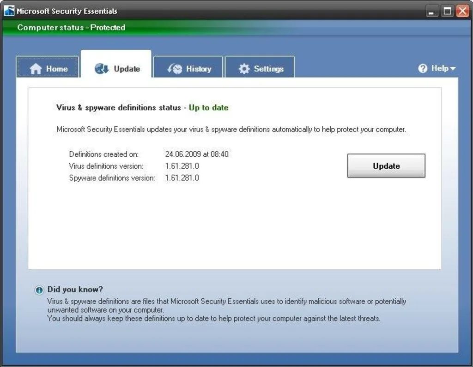This screenshot has height=367, width=473.
Task: Click the house icon on Home tab
Action: pyautogui.click(x=36, y=69)
